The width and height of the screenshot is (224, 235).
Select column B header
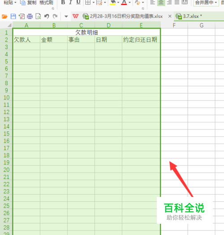[54, 25]
